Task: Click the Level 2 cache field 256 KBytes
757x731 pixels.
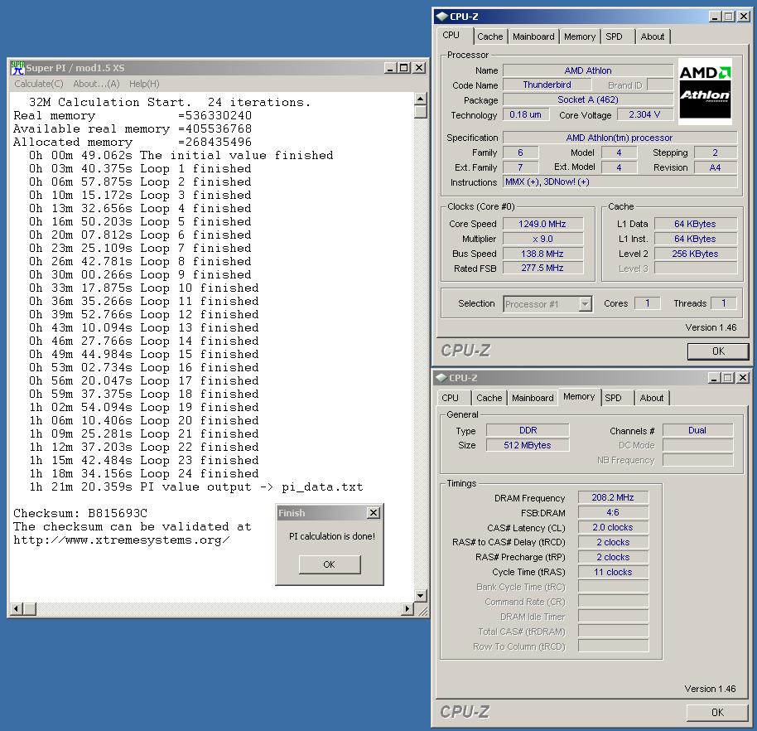Action: coord(695,254)
